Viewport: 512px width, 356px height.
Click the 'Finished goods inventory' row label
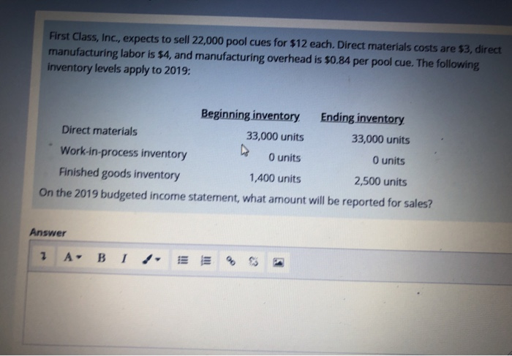pos(119,173)
